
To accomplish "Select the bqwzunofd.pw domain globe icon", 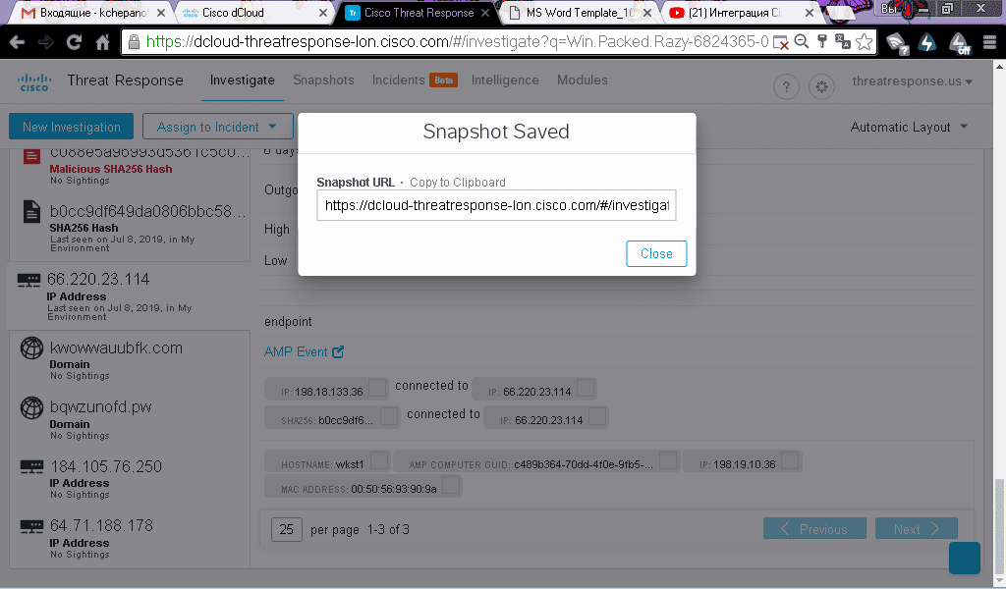I will pos(31,407).
